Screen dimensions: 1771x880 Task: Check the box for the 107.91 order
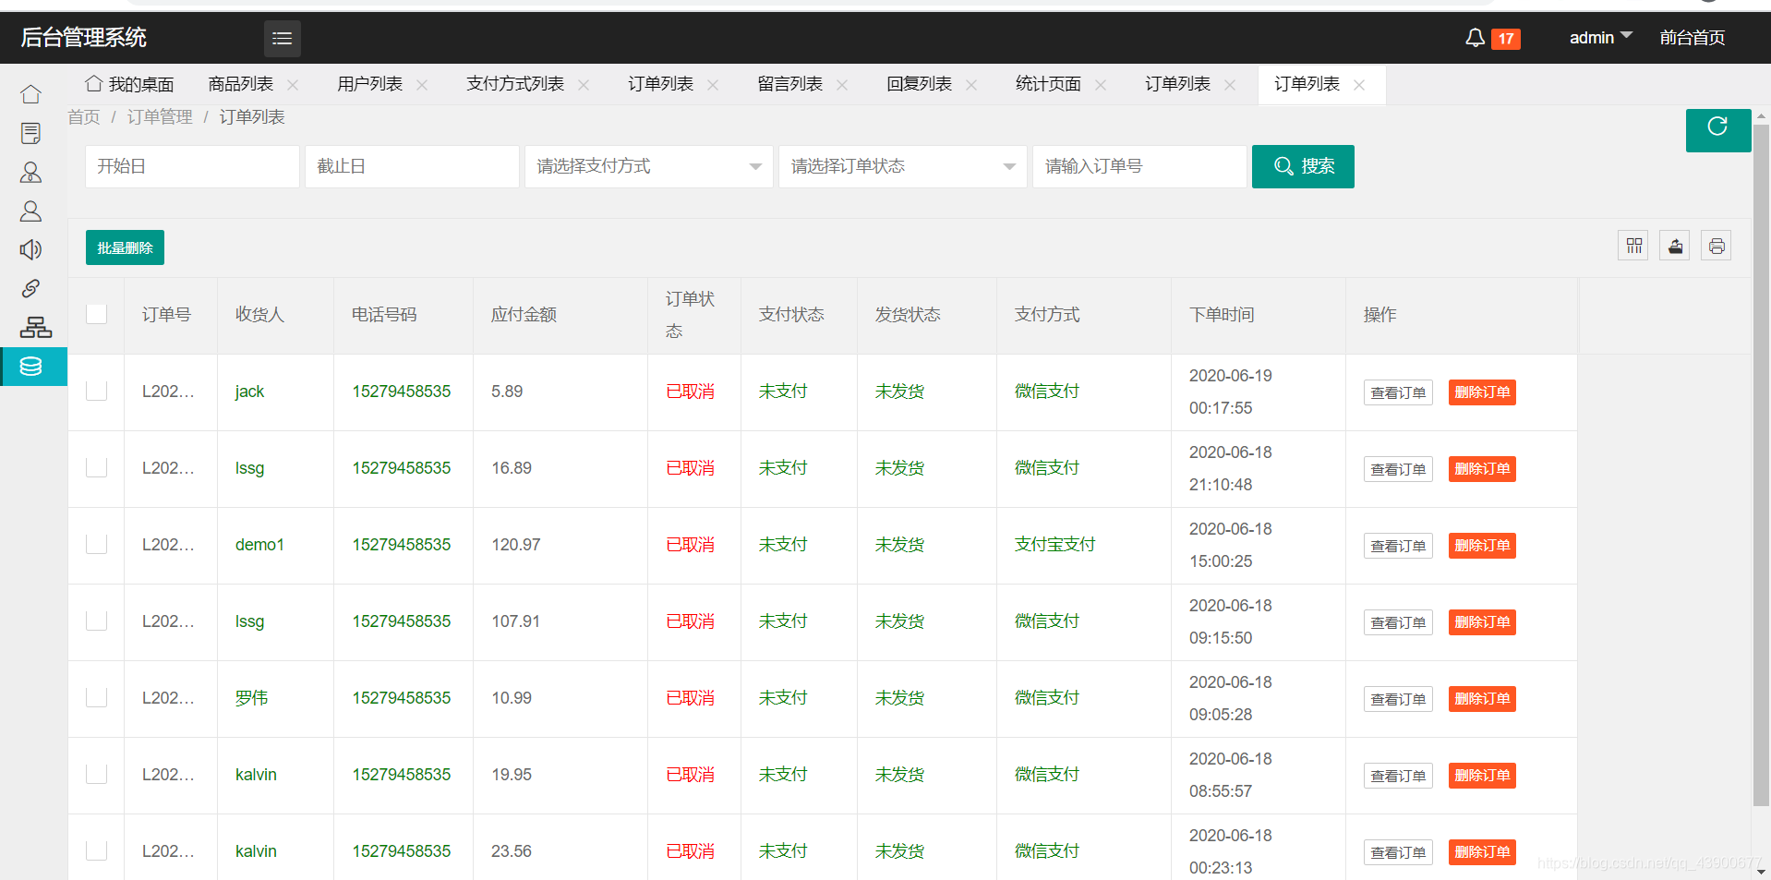tap(96, 621)
